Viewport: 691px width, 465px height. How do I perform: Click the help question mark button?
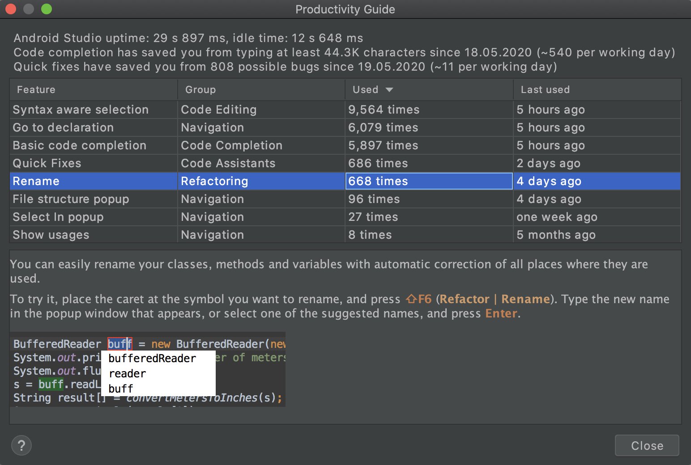(x=21, y=445)
